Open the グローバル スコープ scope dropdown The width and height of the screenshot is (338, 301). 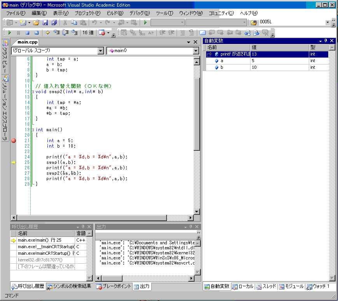tap(101, 51)
